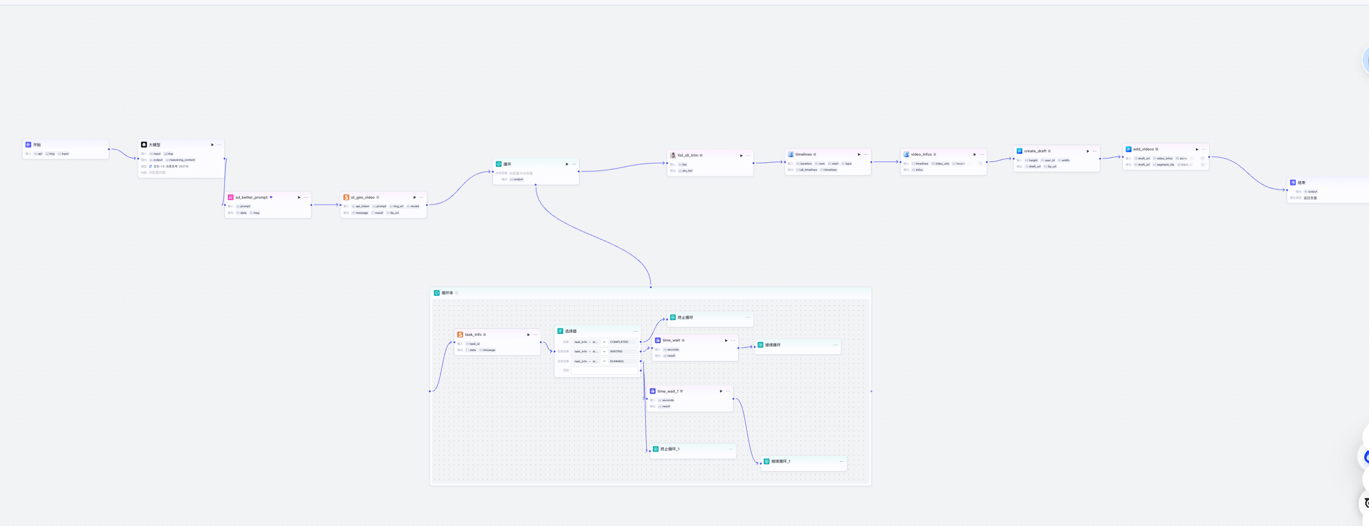
Task: Run the 循环 loop node
Action: coord(566,164)
